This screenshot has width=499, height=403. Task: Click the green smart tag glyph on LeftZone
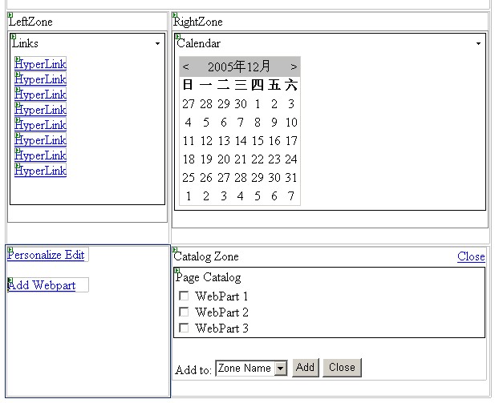tap(10, 15)
